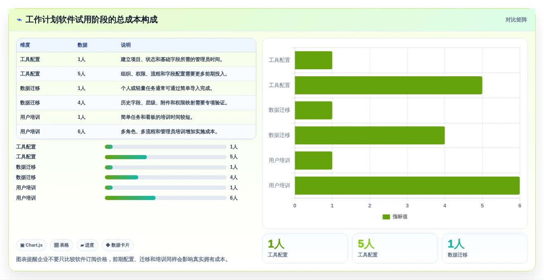Select the 表格 chip
This screenshot has height=280, width=544.
click(61, 245)
